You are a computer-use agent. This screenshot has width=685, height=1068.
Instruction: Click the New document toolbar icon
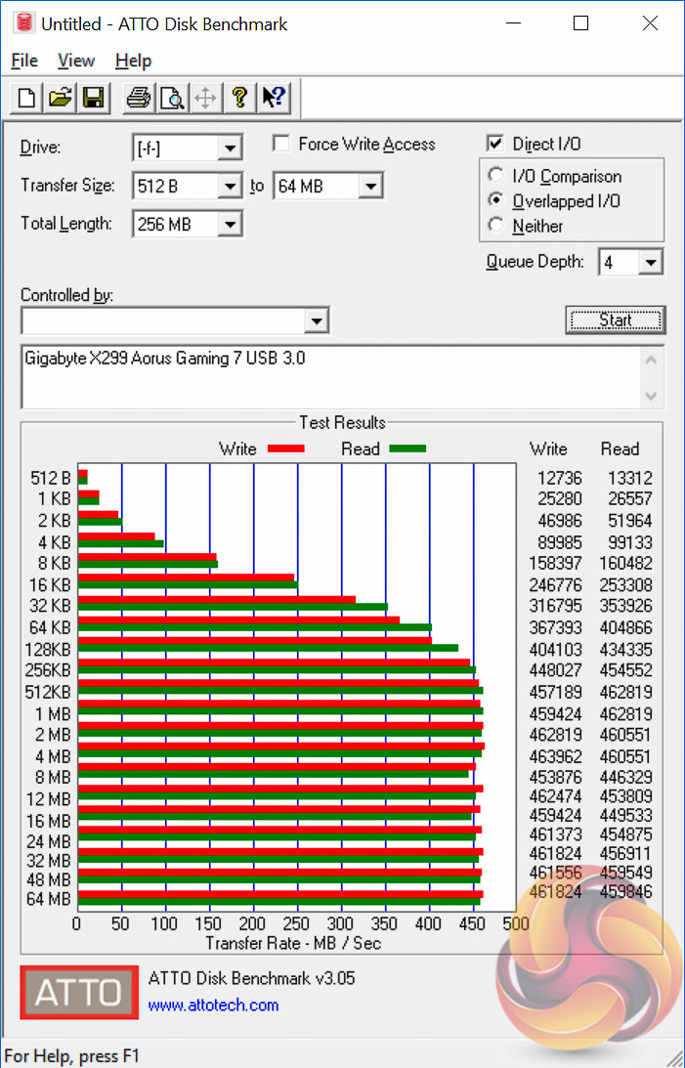coord(26,98)
